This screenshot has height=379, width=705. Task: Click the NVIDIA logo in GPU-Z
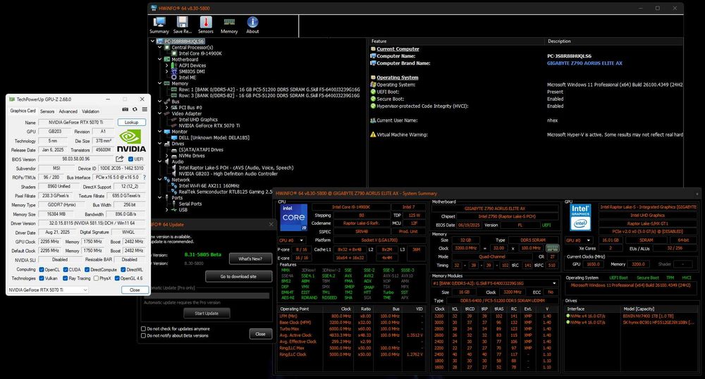click(131, 141)
